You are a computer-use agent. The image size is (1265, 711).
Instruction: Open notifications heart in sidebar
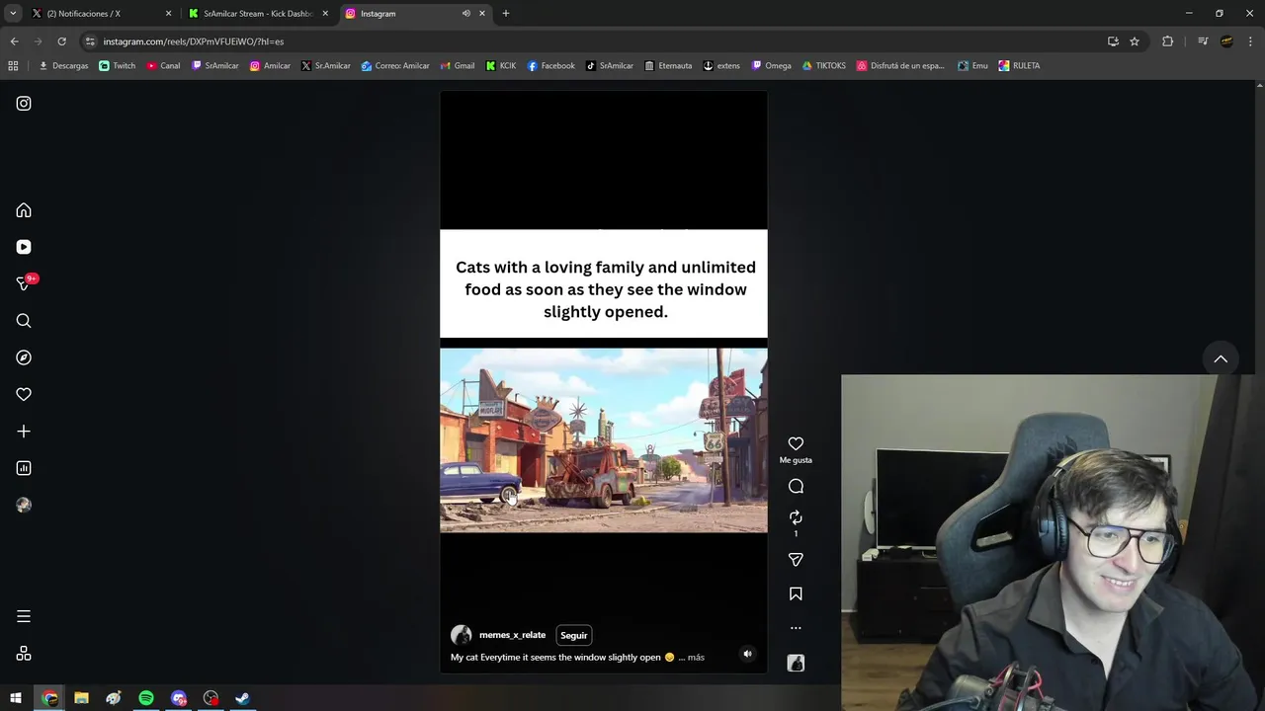[24, 394]
